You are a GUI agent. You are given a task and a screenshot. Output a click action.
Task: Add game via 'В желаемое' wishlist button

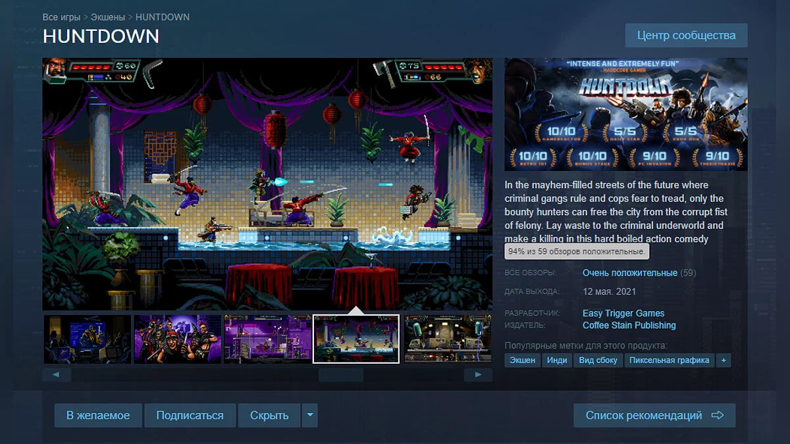tap(98, 415)
